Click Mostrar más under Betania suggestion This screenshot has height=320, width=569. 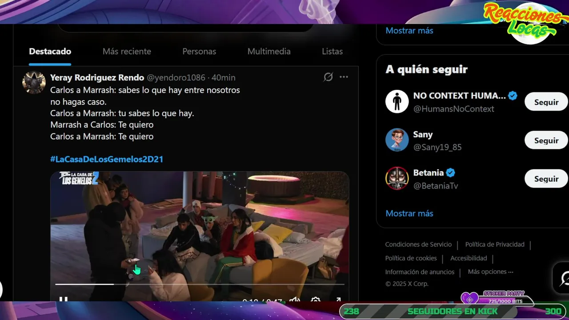point(409,213)
